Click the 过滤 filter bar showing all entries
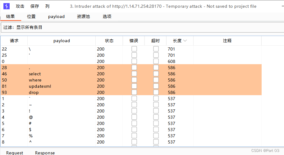The width and height of the screenshot is (284, 155). tap(143, 28)
